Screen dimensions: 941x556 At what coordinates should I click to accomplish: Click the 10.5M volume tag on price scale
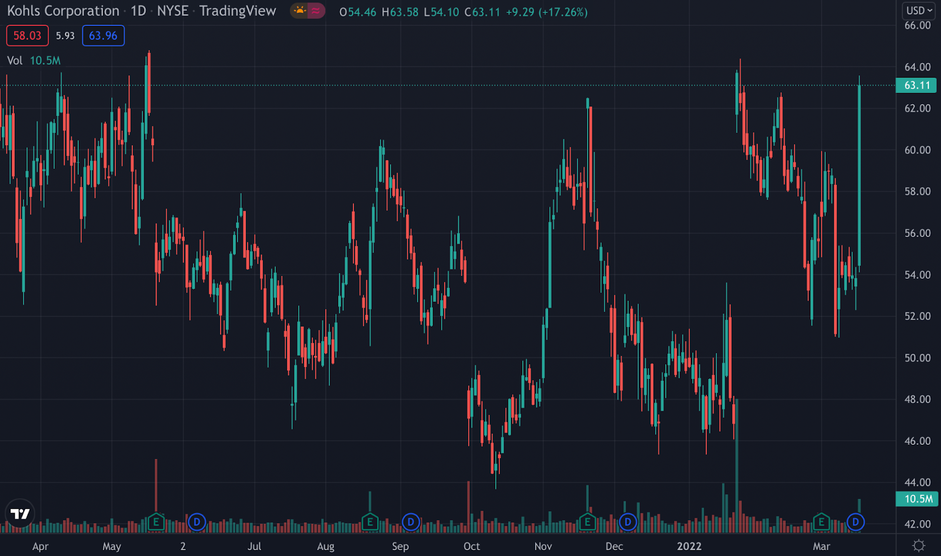click(x=916, y=499)
